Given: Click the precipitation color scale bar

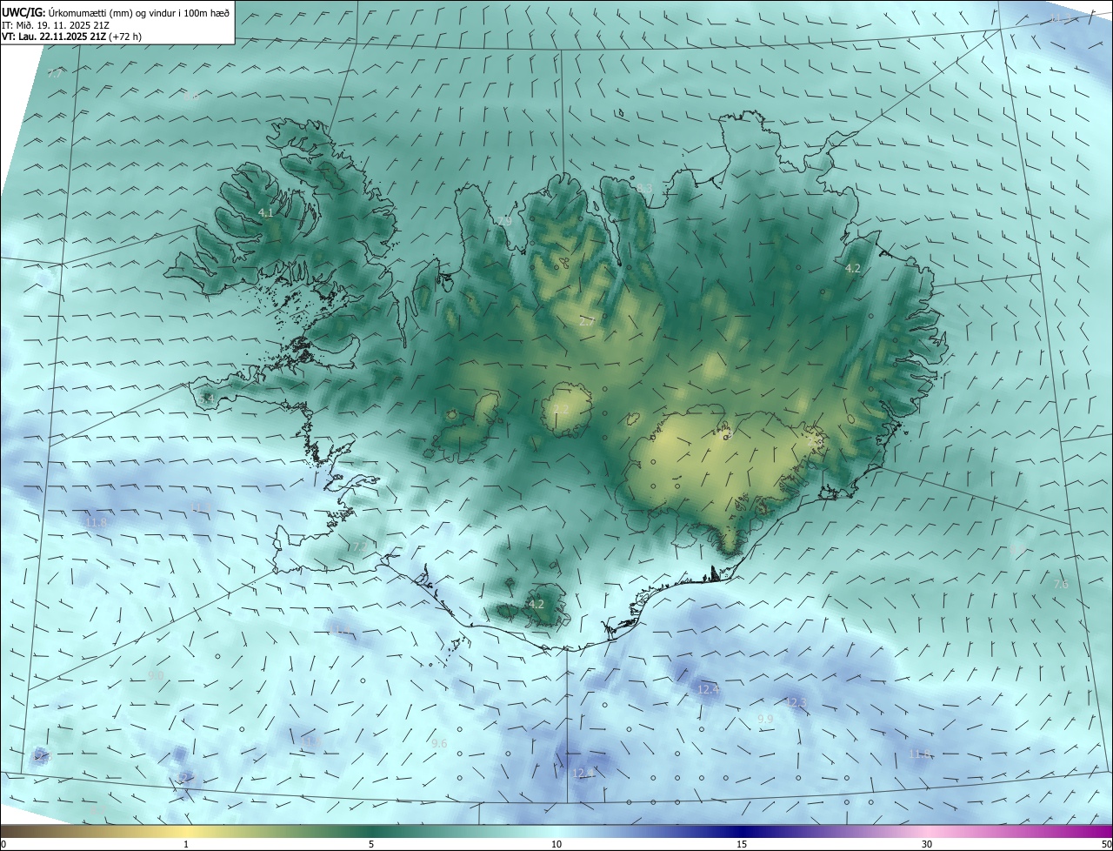Looking at the screenshot, I should (556, 831).
